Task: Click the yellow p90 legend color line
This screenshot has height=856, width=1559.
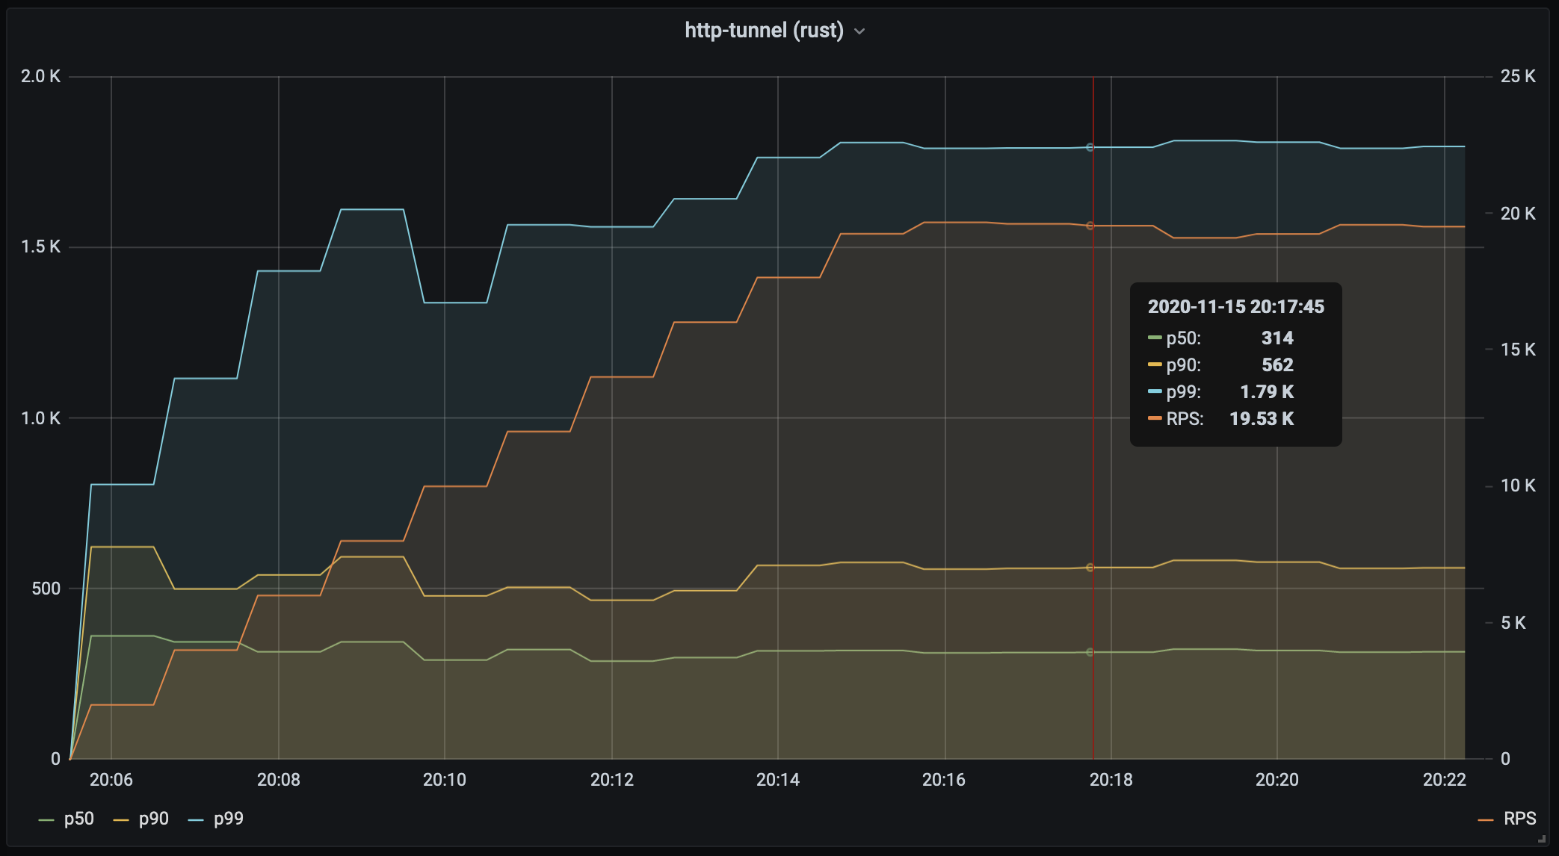Action: tap(121, 820)
